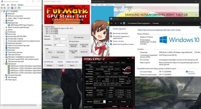Viewport: 201px width, 109px height.
Task: Open 'Додаткові настройки системи' link
Action: [x=123, y=44]
